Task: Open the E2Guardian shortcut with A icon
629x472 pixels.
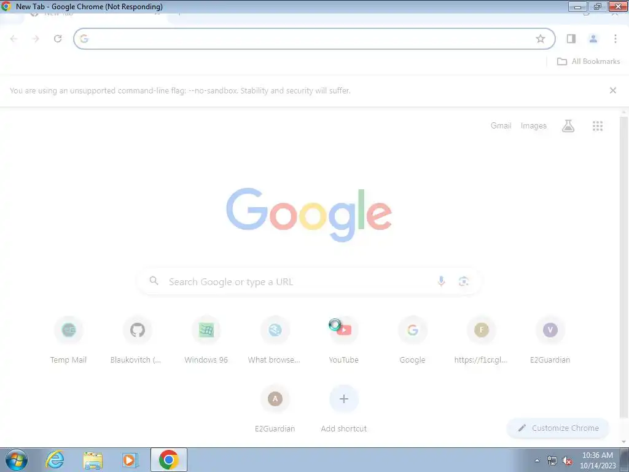Action: point(275,409)
